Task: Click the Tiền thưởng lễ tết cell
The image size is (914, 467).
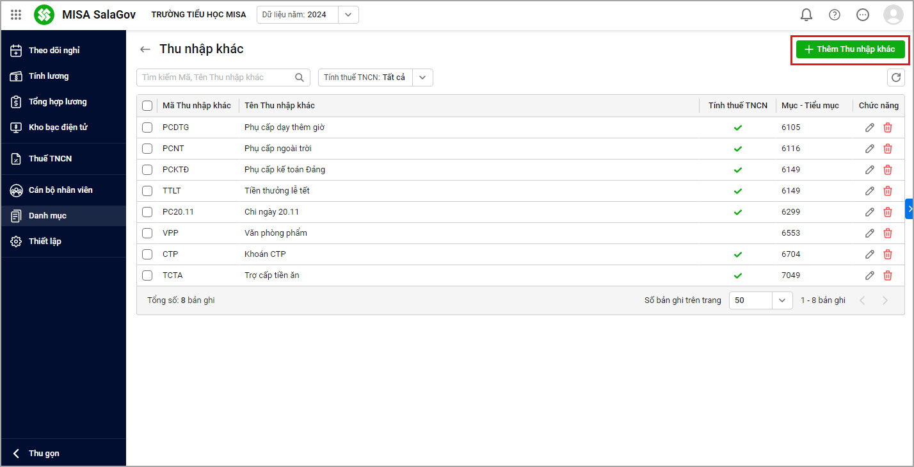Action: click(277, 191)
